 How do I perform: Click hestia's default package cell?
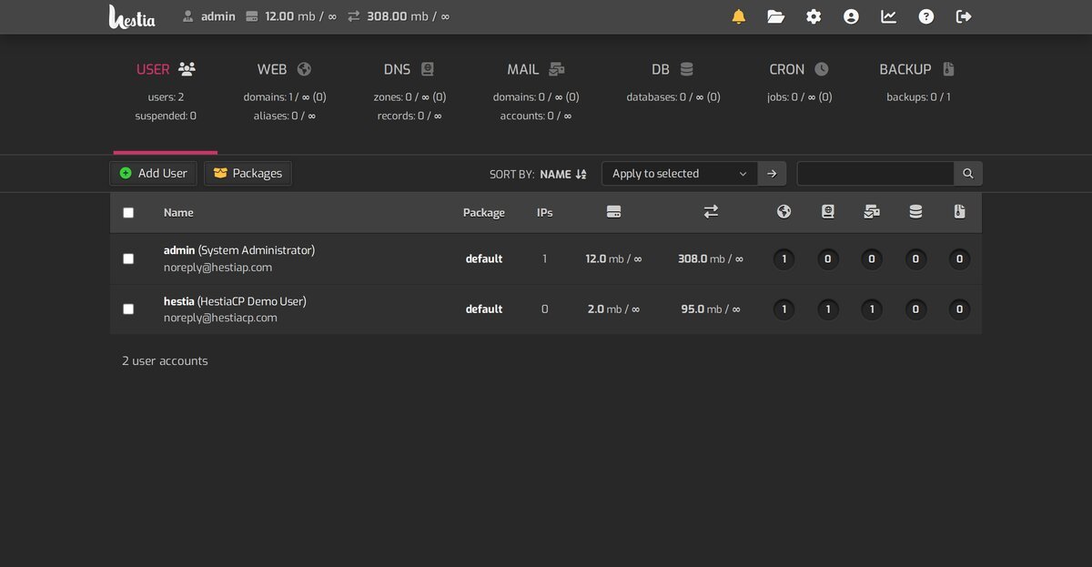coord(484,309)
